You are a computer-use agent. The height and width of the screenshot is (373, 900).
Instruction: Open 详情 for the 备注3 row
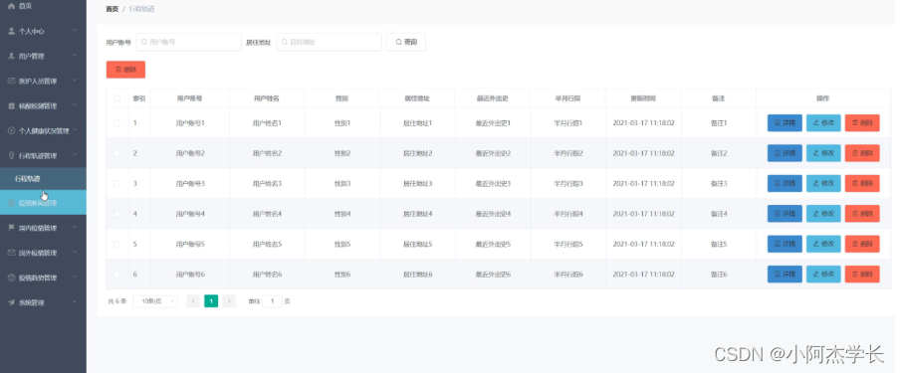coord(785,184)
